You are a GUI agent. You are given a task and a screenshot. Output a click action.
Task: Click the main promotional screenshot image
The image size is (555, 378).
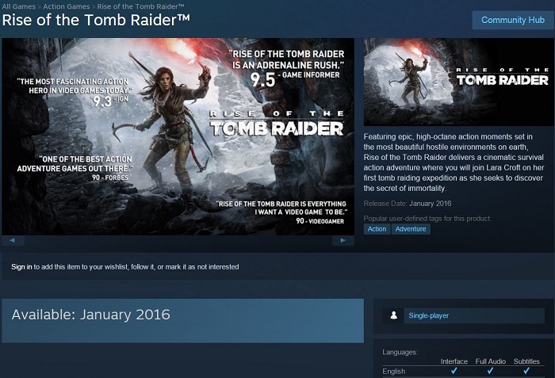click(x=178, y=136)
